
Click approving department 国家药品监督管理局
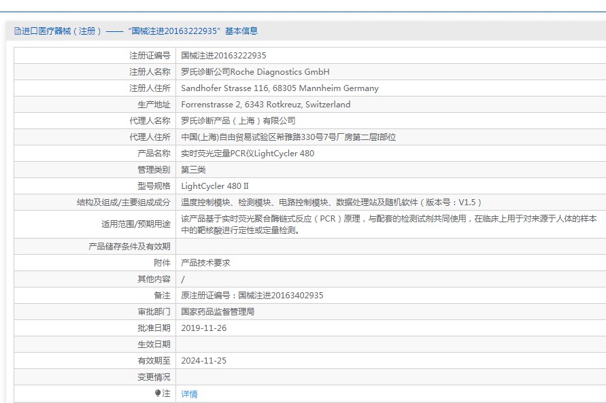218,311
